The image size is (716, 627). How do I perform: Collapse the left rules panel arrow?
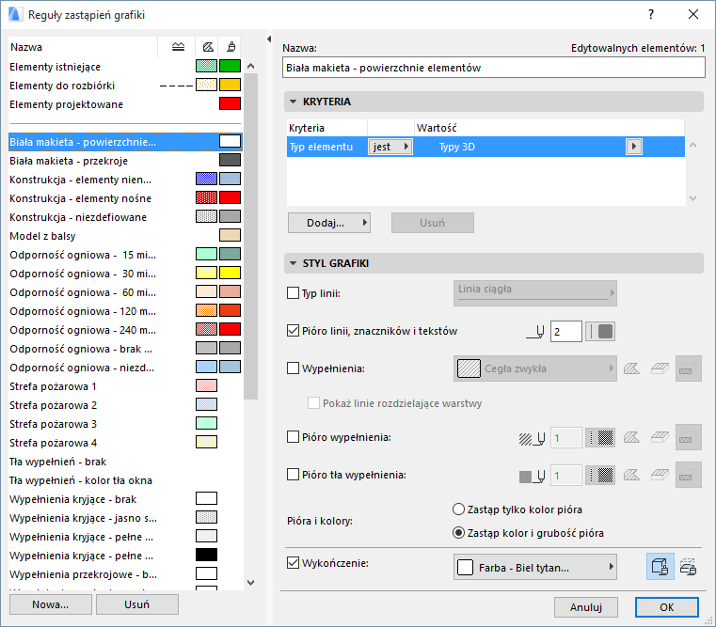pyautogui.click(x=269, y=39)
